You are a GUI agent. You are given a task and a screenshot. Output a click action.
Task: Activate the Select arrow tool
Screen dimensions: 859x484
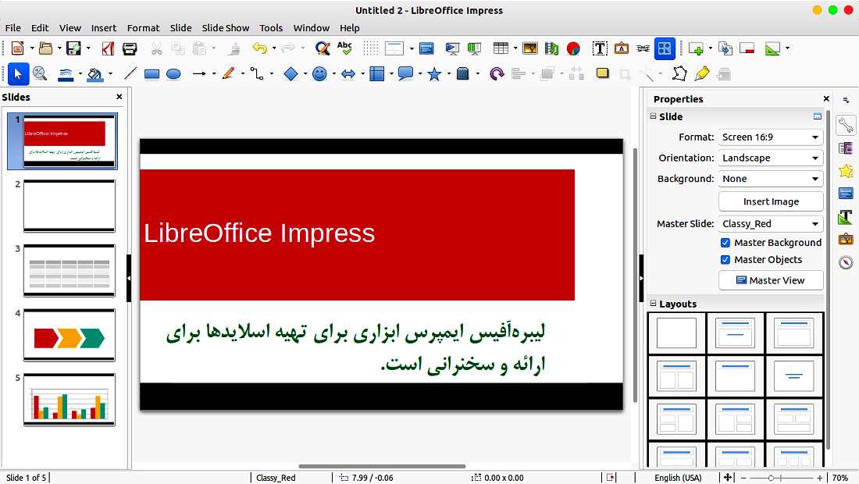(18, 74)
